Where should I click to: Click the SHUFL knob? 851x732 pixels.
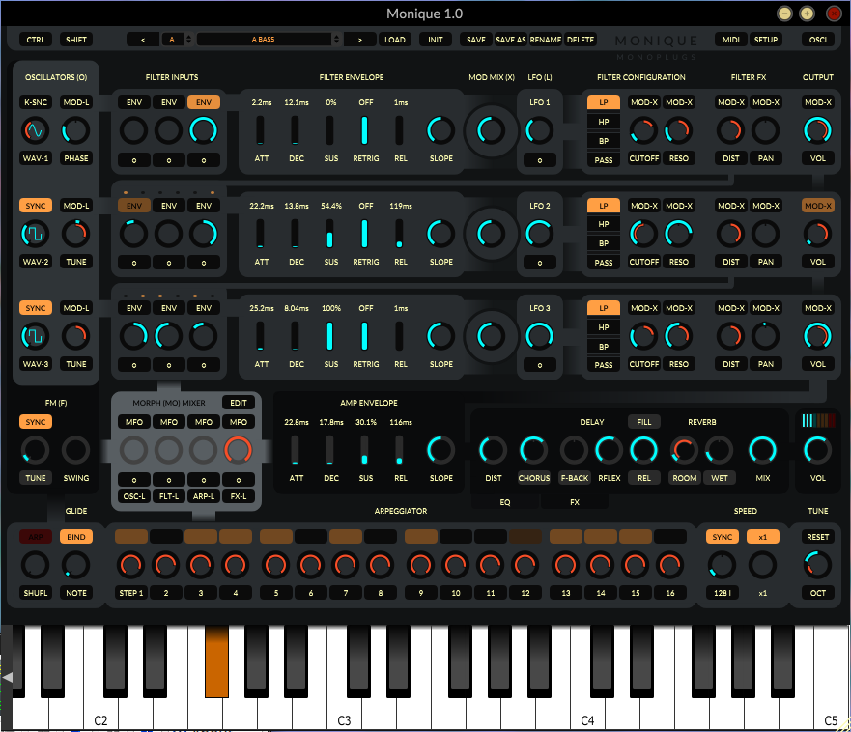(x=36, y=565)
